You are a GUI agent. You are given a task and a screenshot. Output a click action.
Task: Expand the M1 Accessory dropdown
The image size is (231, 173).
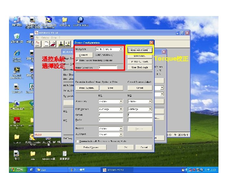(x=121, y=101)
